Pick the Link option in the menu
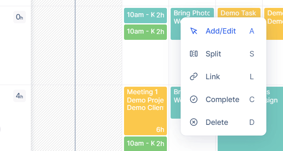This screenshot has height=151, width=283. click(x=223, y=76)
